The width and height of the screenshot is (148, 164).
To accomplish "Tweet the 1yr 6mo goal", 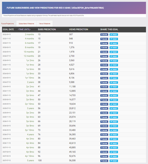I will pos(114,69).
